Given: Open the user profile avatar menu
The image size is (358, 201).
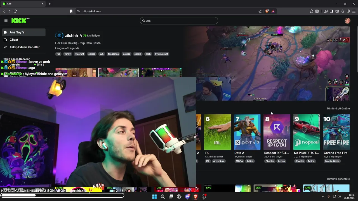Looking at the screenshot, I should pyautogui.click(x=347, y=21).
